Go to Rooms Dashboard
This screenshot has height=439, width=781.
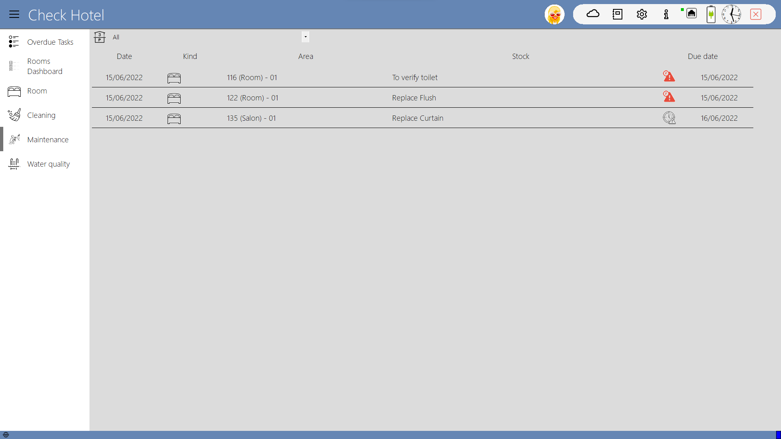click(45, 66)
